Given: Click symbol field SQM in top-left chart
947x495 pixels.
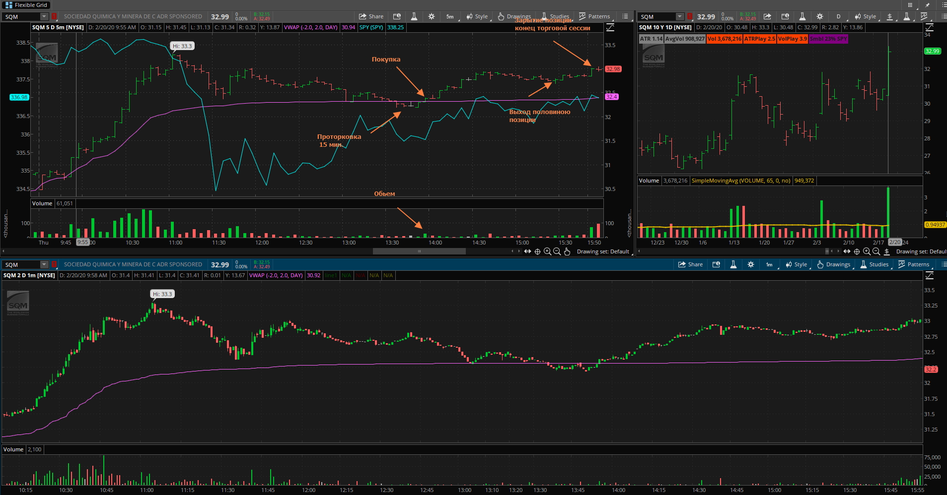Looking at the screenshot, I should [21, 16].
